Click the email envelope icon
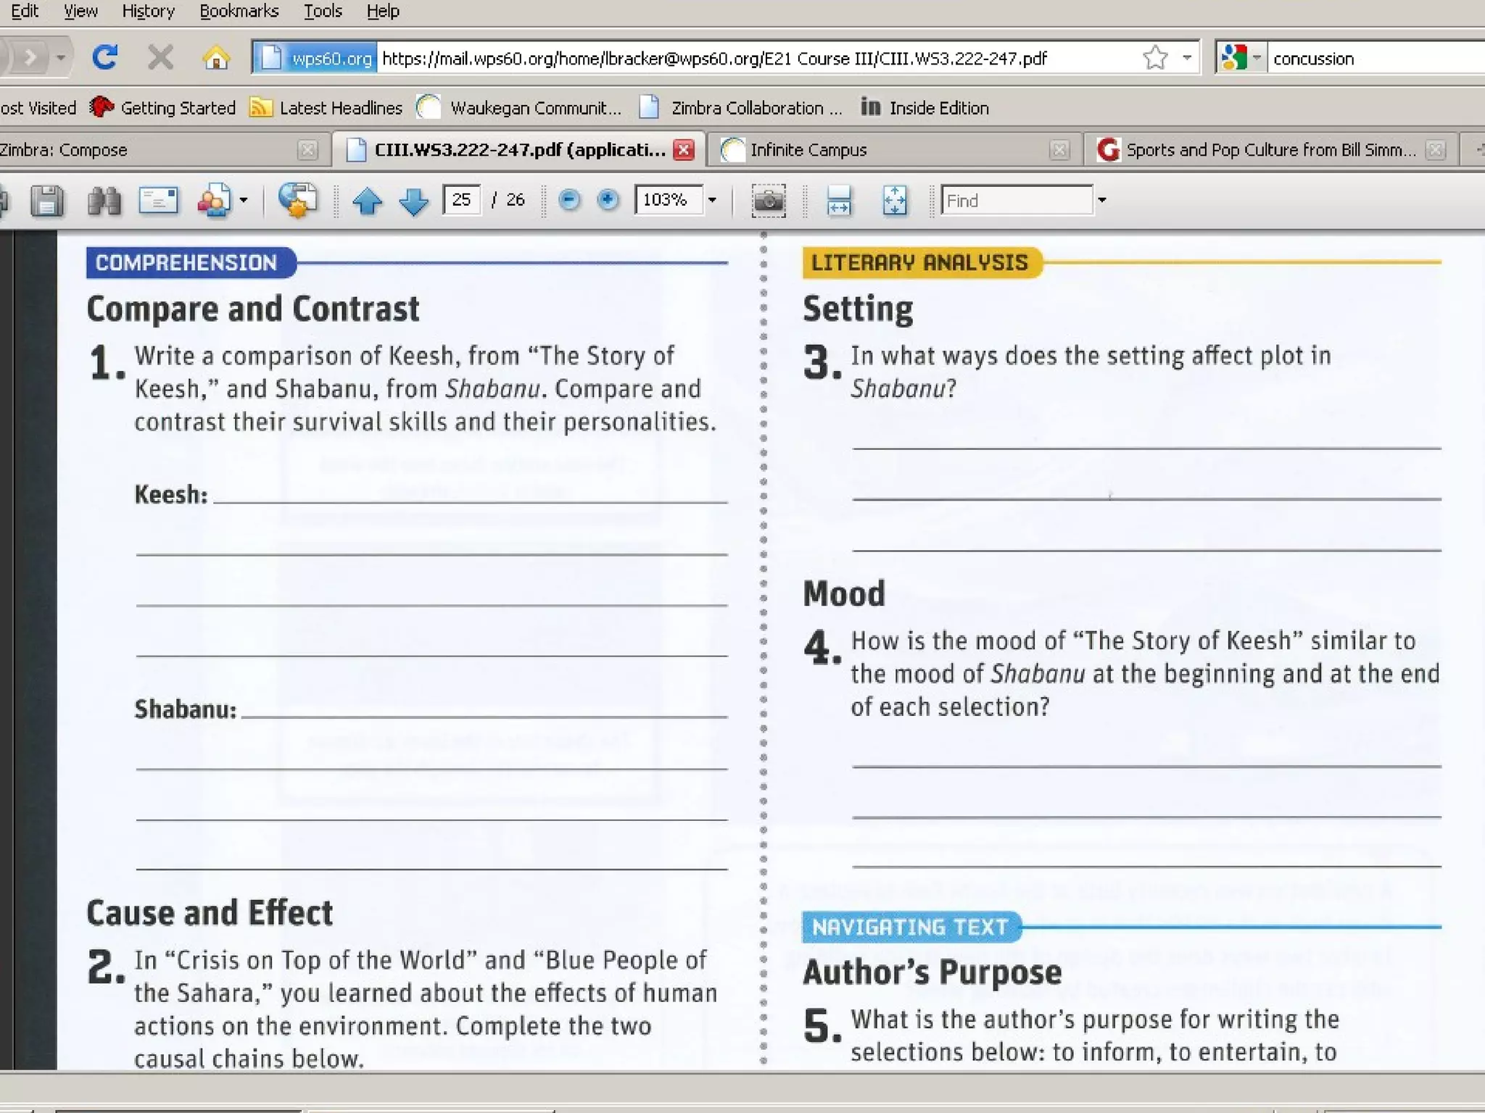1485x1113 pixels. (158, 200)
